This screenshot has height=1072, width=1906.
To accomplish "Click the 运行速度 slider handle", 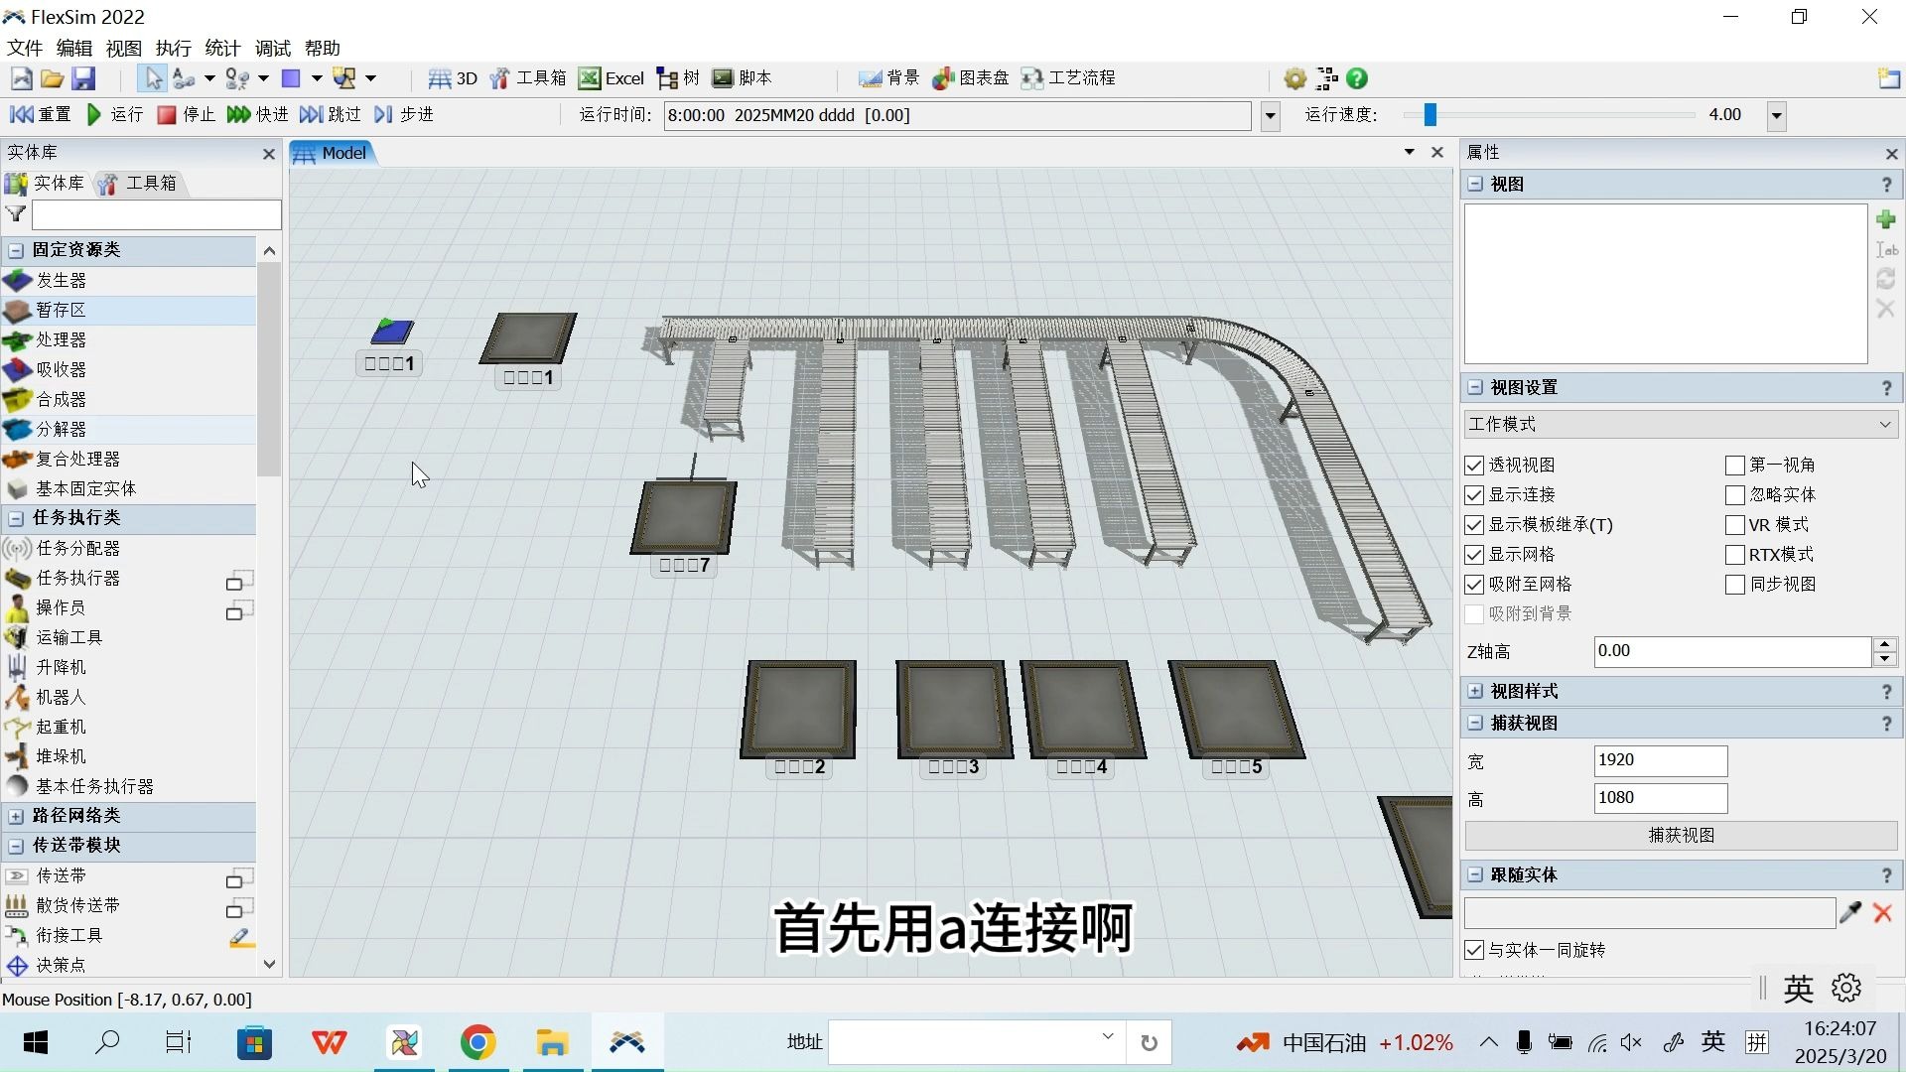I will 1429,115.
